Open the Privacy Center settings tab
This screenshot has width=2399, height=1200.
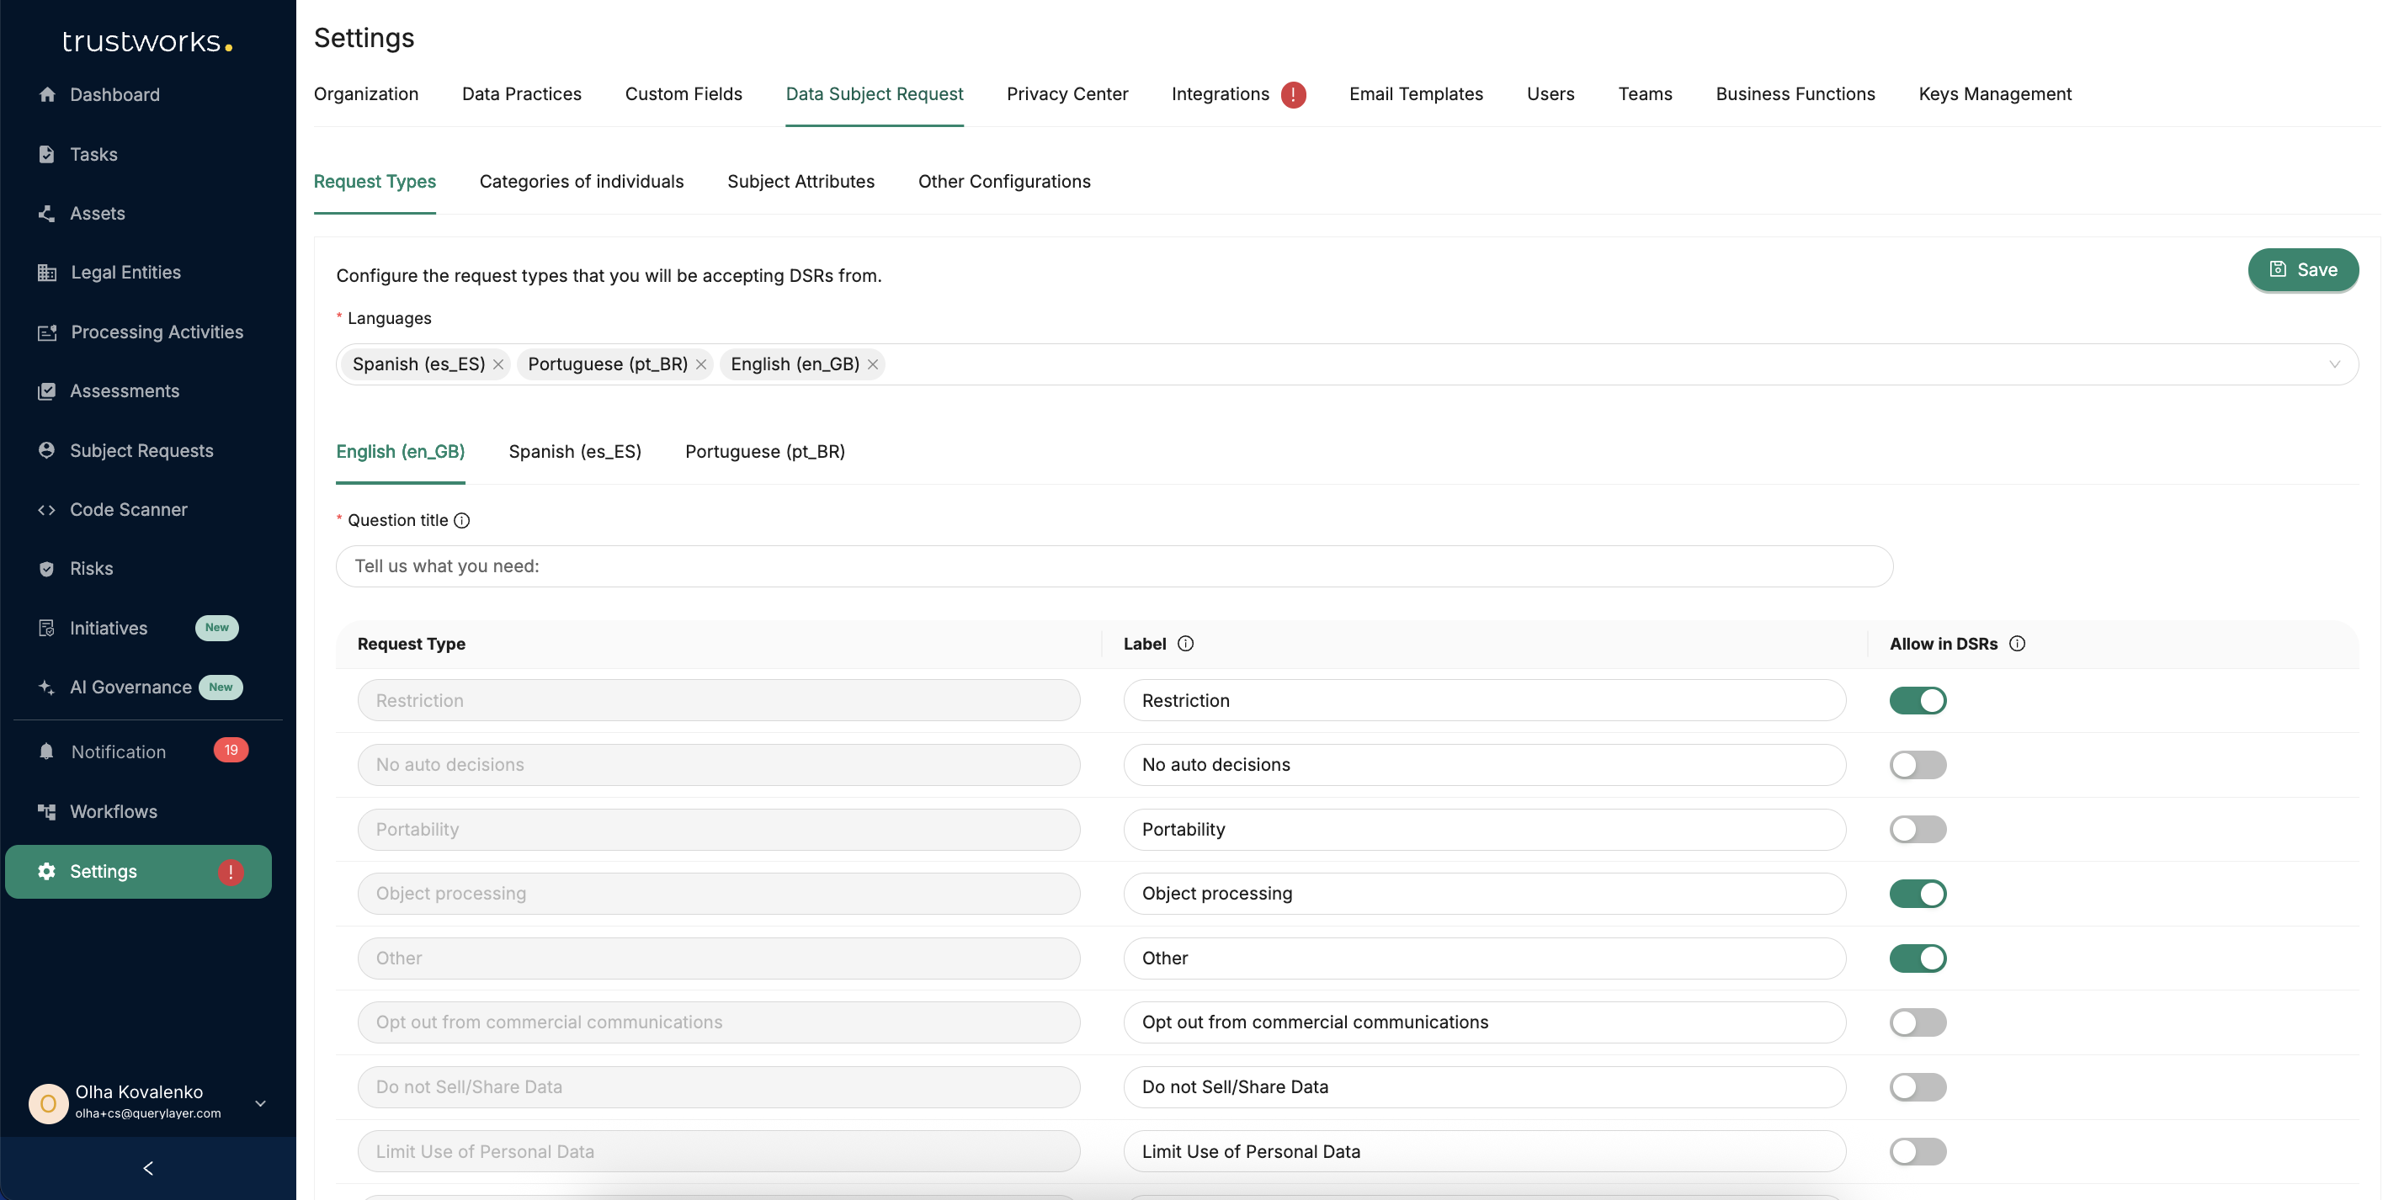click(1067, 94)
